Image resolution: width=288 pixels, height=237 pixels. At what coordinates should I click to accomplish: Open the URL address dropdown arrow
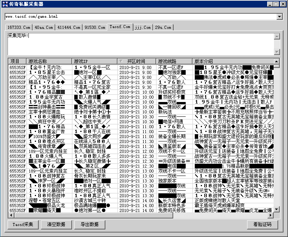pos(279,17)
